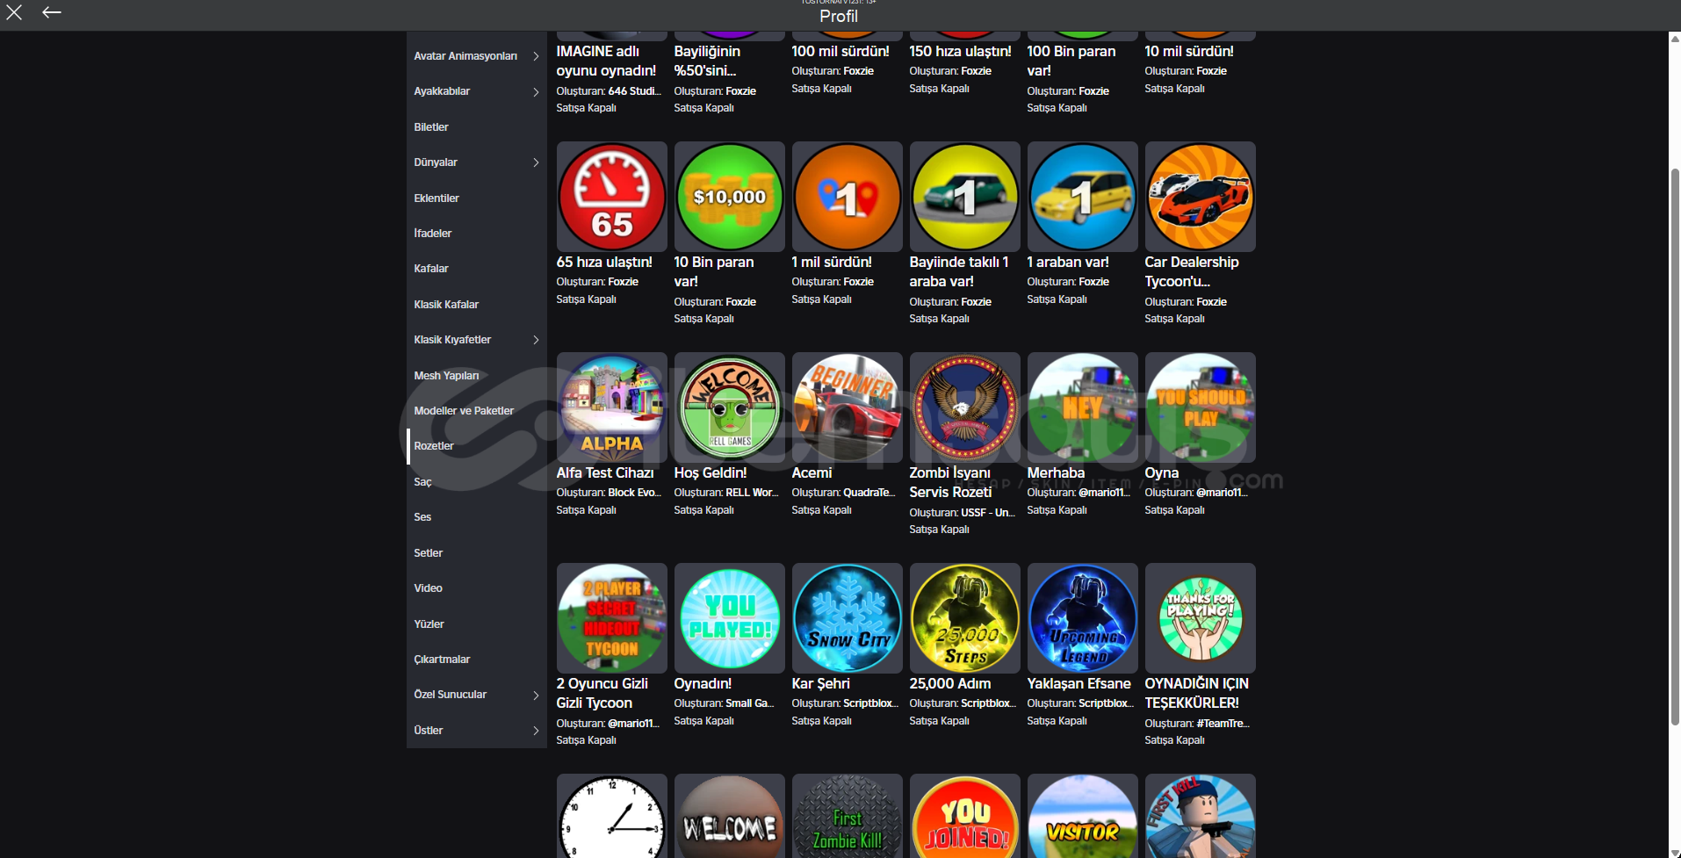Open the Upcoming Legend badge icon
The height and width of the screenshot is (858, 1681).
click(1083, 618)
